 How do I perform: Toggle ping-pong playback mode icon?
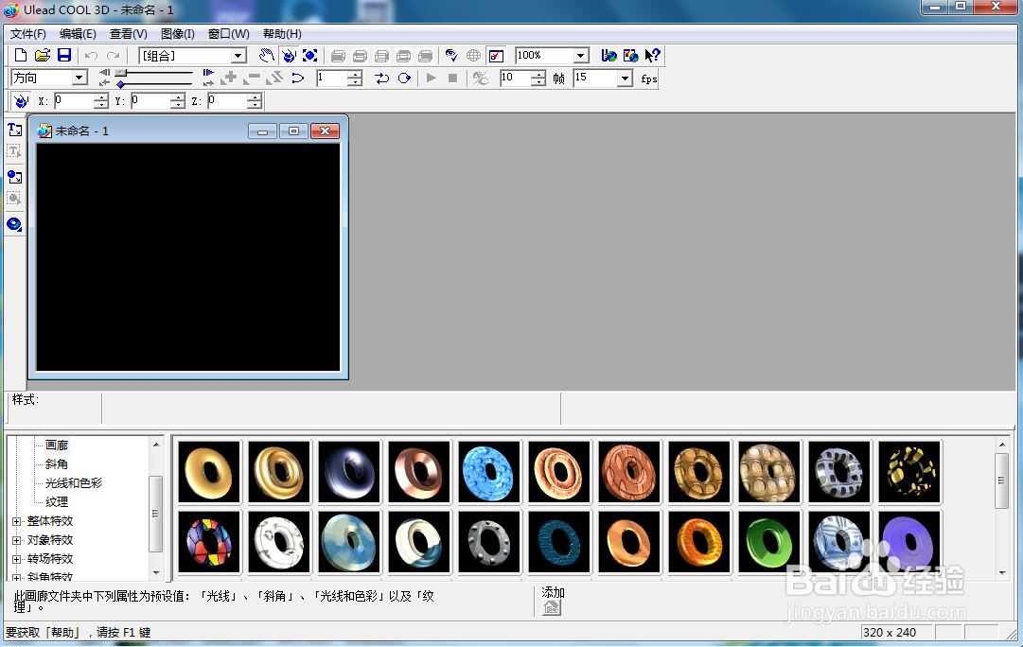pos(381,79)
